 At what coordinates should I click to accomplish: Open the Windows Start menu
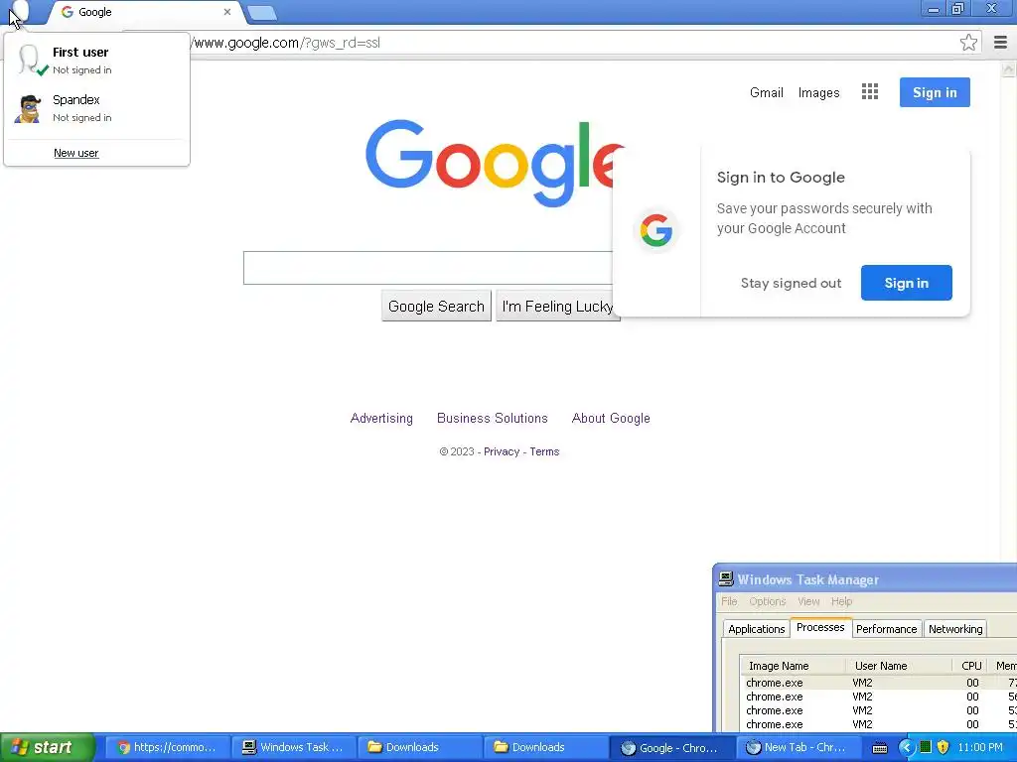click(x=48, y=747)
